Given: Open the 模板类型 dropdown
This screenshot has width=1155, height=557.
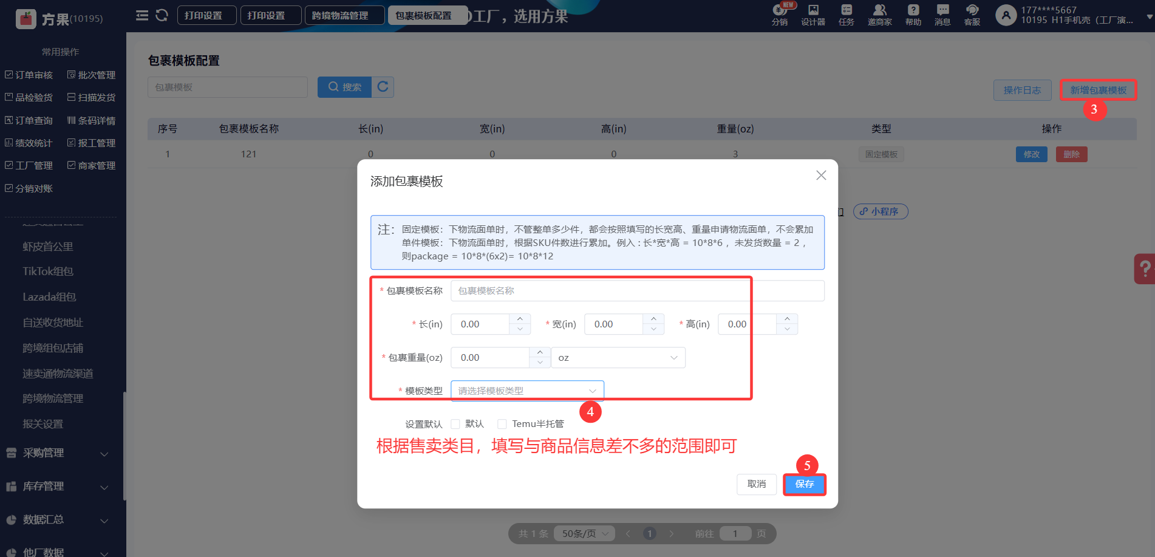Looking at the screenshot, I should (x=527, y=391).
